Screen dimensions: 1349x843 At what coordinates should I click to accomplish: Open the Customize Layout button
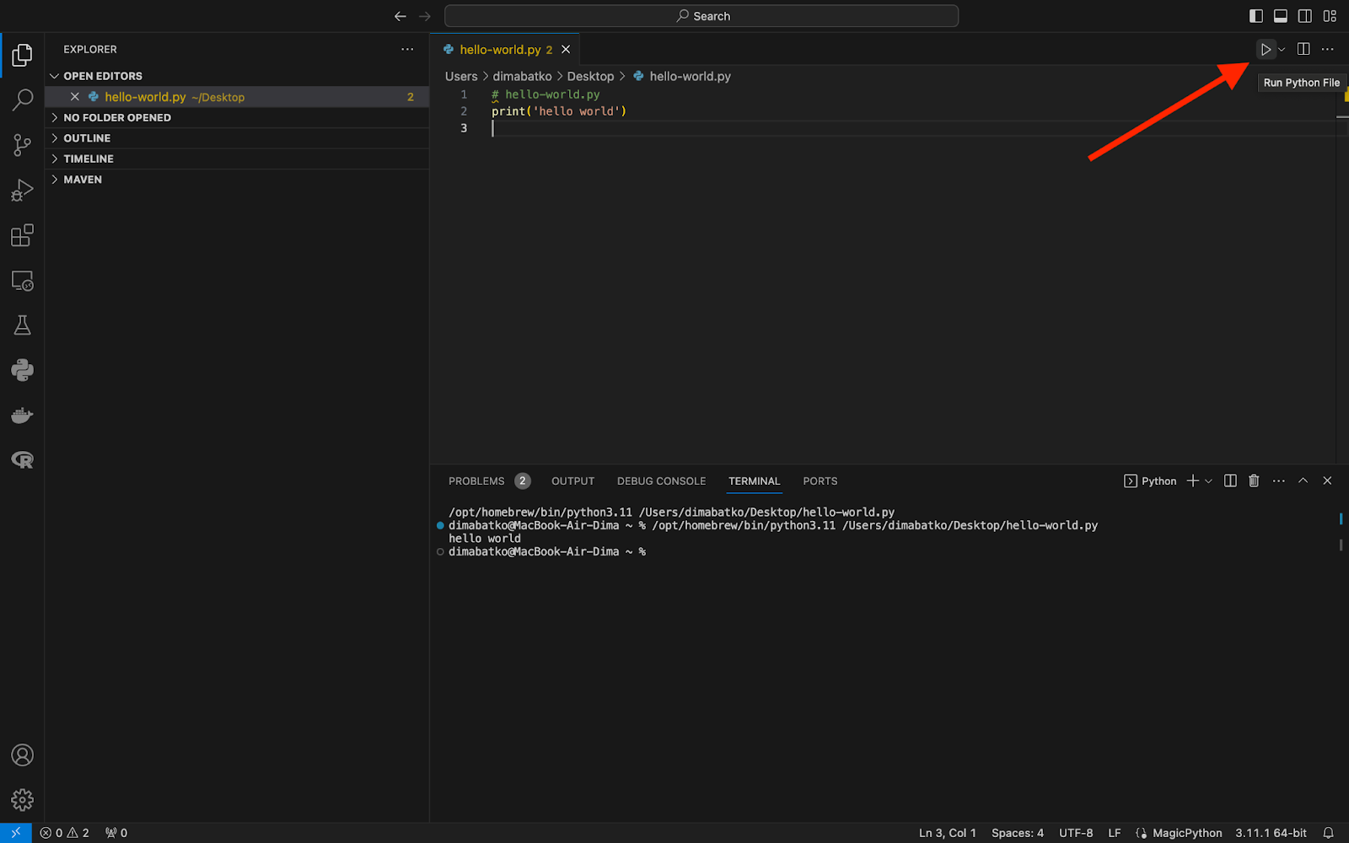coord(1330,16)
